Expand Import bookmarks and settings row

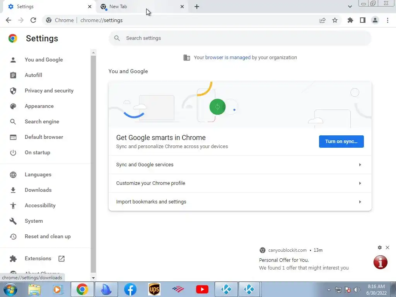click(x=240, y=201)
